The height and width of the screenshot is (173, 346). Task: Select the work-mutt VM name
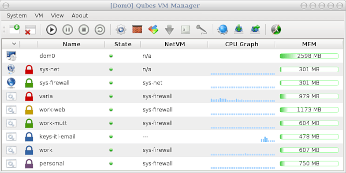point(53,123)
